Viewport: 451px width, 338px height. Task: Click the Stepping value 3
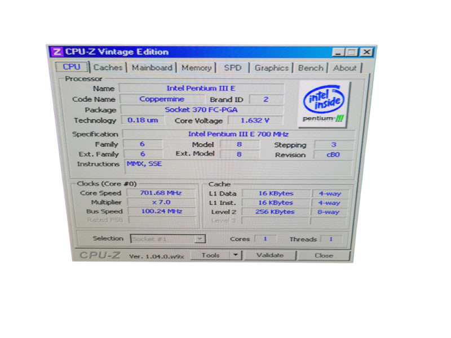pyautogui.click(x=334, y=145)
